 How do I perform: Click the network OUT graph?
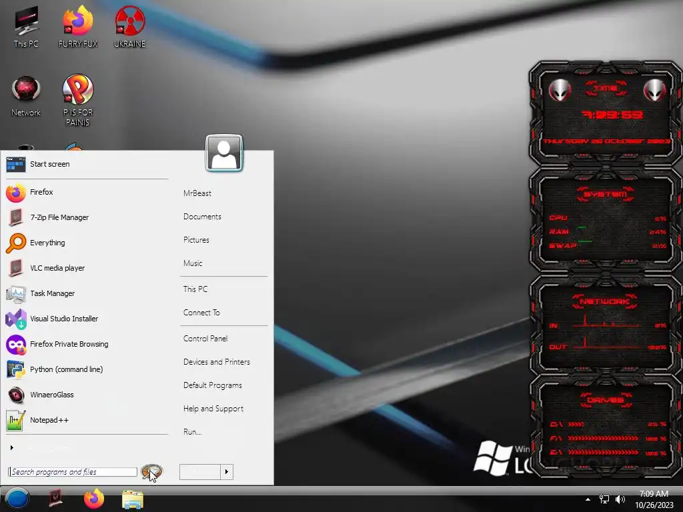point(607,343)
